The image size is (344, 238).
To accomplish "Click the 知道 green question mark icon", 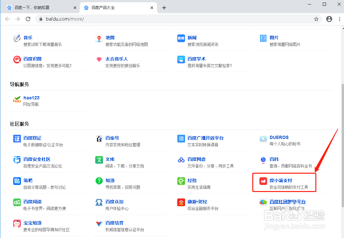I will pyautogui.click(x=99, y=181).
